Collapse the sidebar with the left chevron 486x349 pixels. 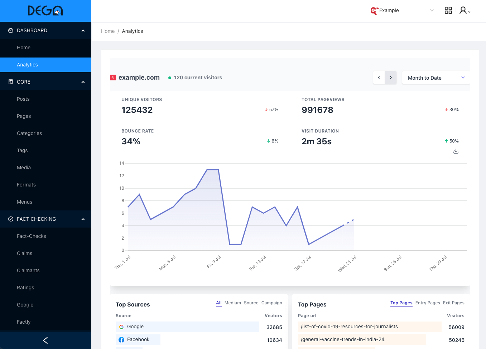[45, 340]
